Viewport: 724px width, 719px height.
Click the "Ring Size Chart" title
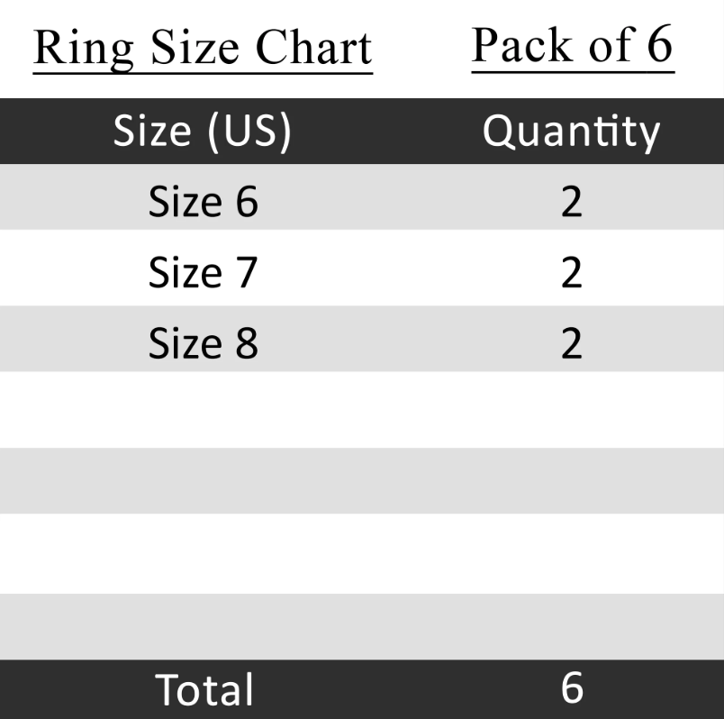coord(203,49)
